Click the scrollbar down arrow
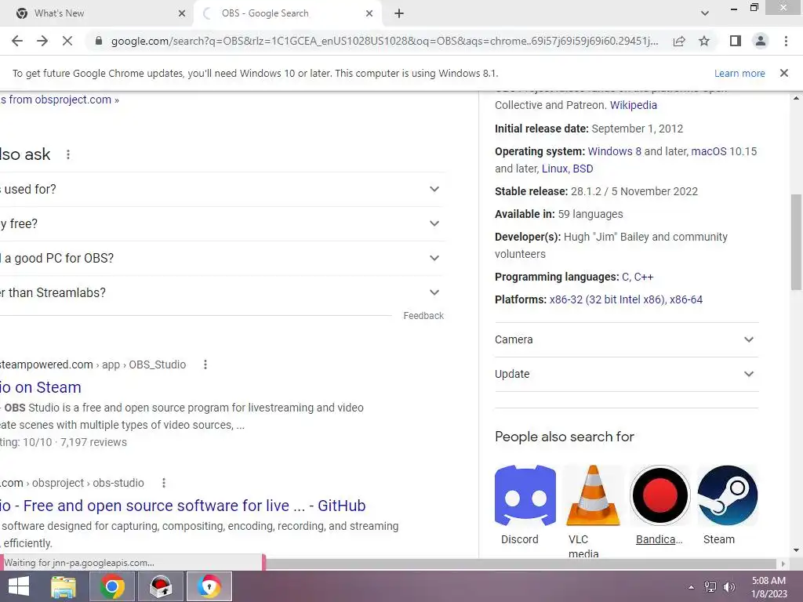Image resolution: width=803 pixels, height=602 pixels. [796, 550]
